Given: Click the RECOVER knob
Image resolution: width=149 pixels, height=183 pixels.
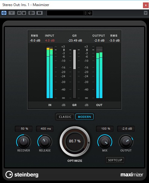Looking at the screenshot, I should pos(24,141).
